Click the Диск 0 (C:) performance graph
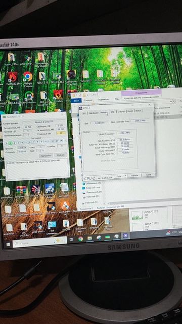Screen dimensions: 182x324 click(137, 215)
